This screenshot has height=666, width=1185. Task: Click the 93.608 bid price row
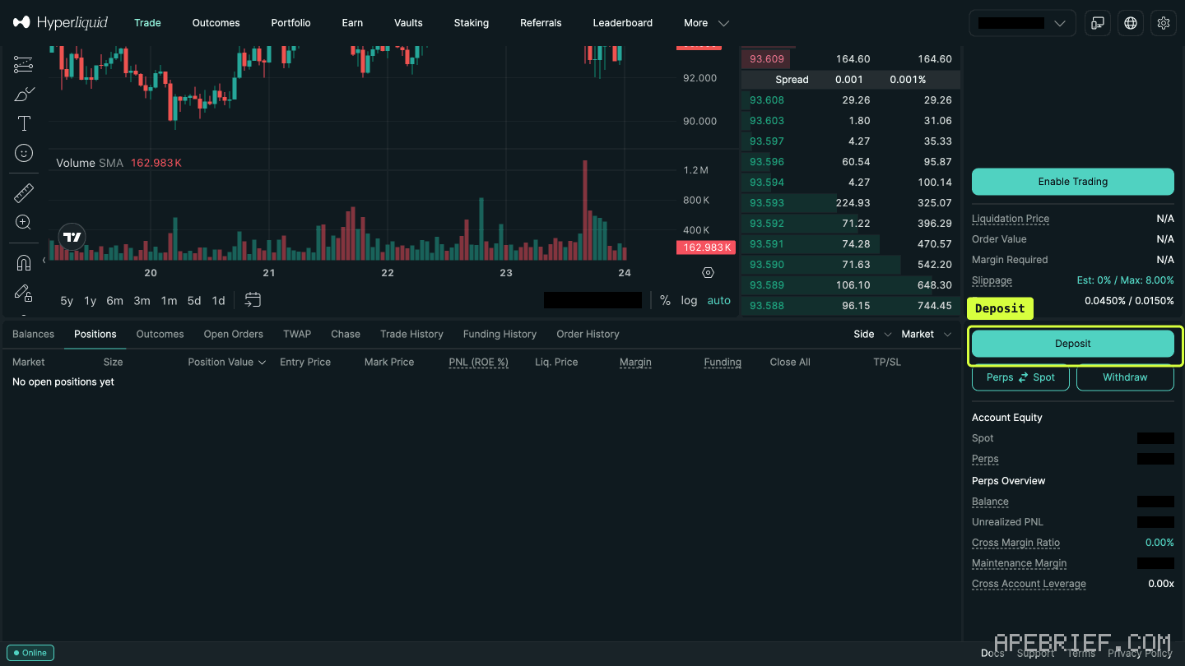pyautogui.click(x=851, y=100)
